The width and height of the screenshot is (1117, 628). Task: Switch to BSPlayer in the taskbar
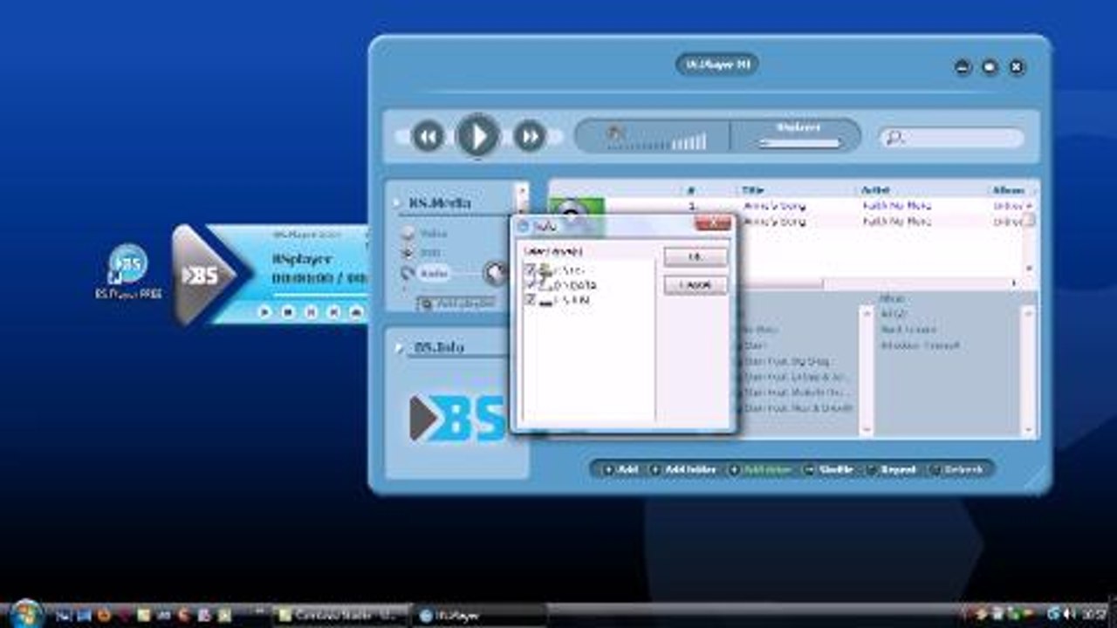coord(479,616)
